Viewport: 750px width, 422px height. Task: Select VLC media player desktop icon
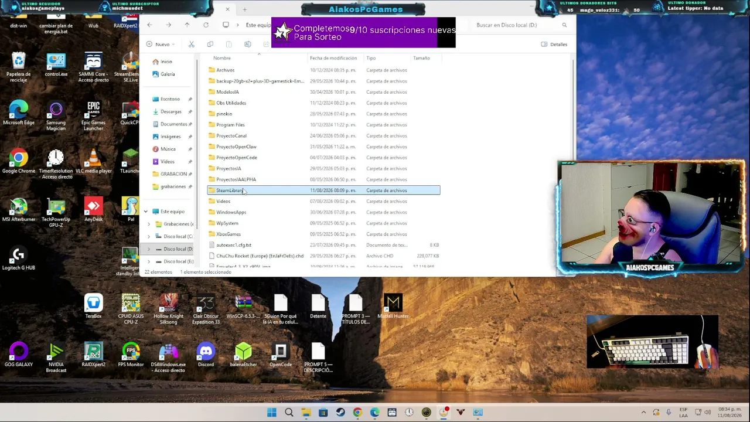[93, 162]
